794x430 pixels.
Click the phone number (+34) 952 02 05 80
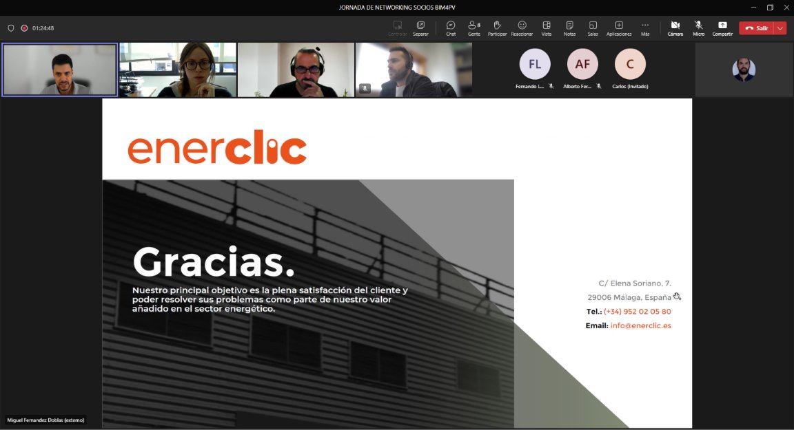637,311
